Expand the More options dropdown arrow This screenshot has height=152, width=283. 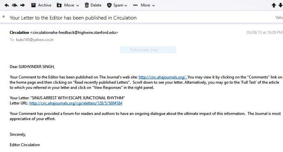click(154, 6)
